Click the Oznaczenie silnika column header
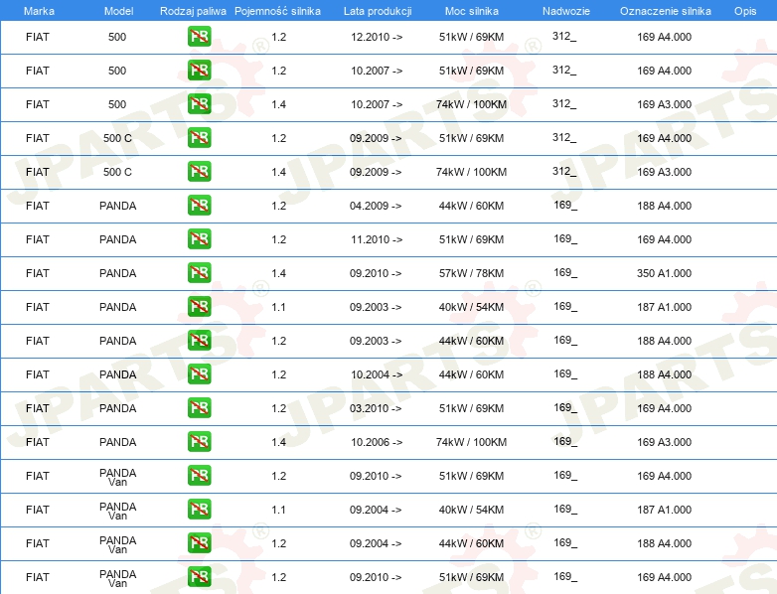The width and height of the screenshot is (777, 594). pos(665,11)
